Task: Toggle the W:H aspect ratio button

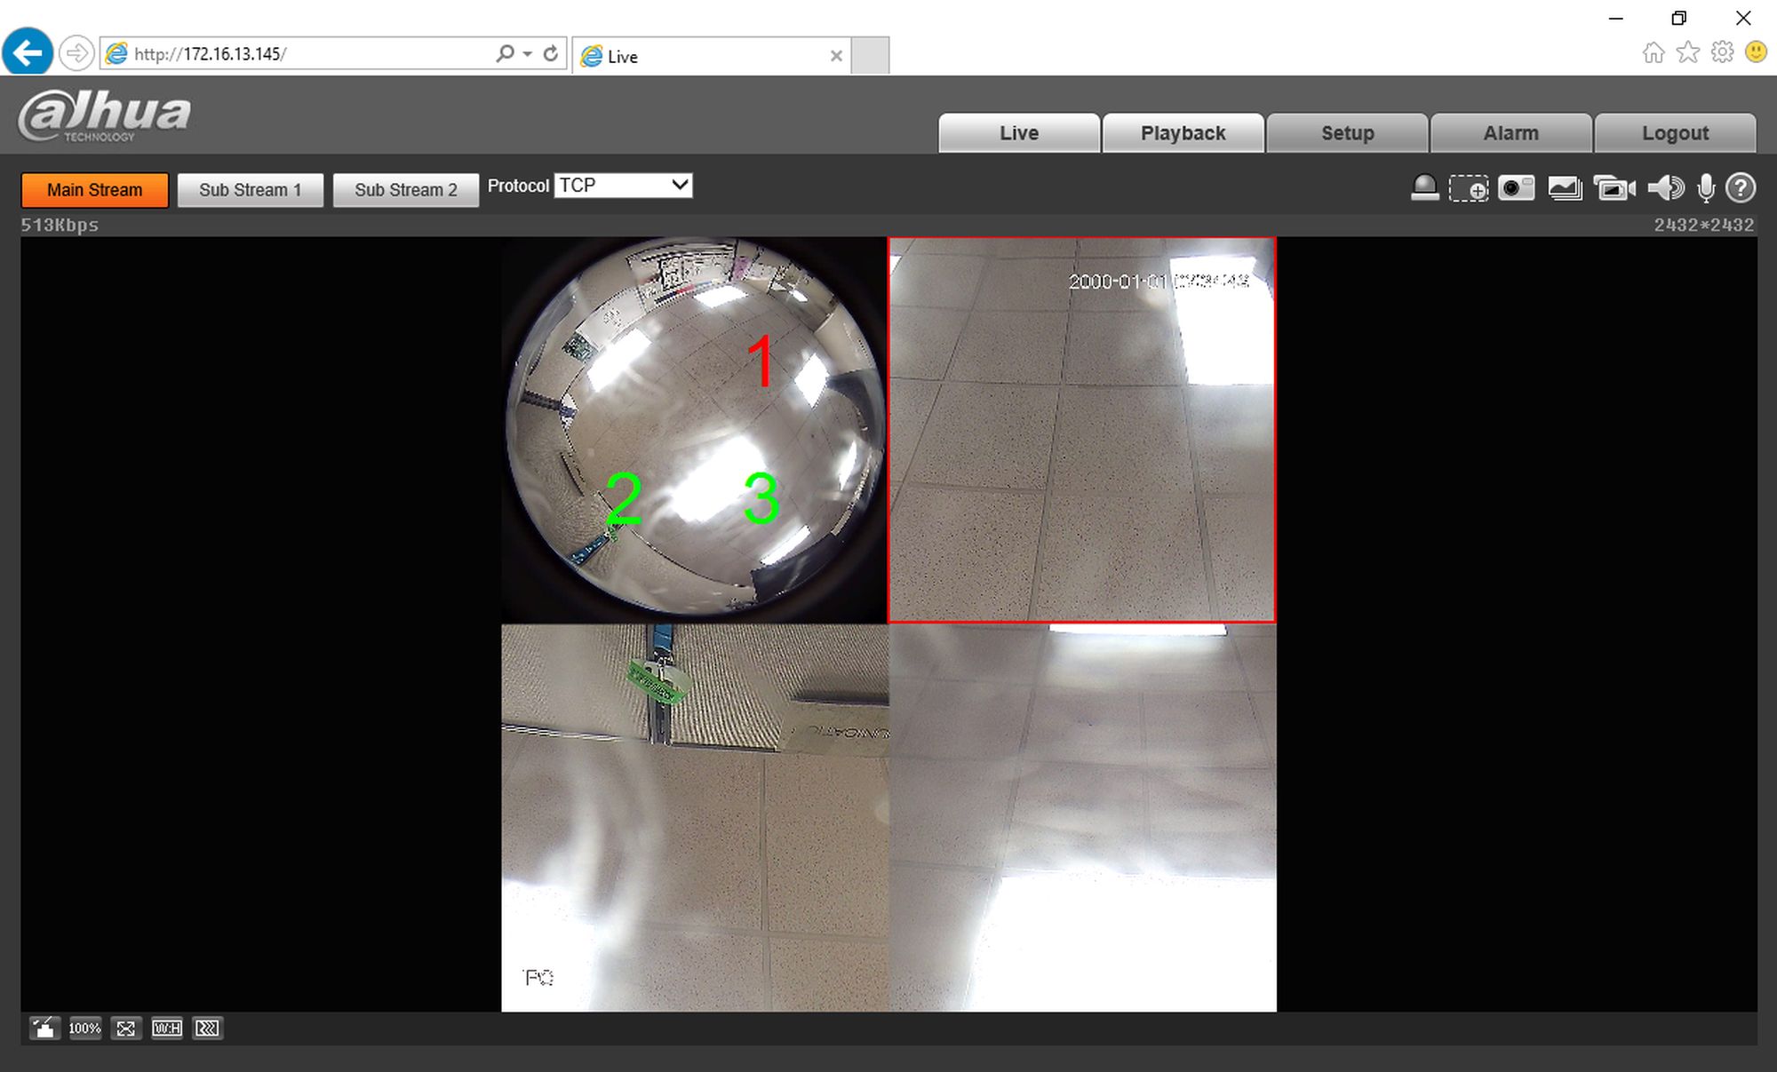Action: coord(166,1028)
